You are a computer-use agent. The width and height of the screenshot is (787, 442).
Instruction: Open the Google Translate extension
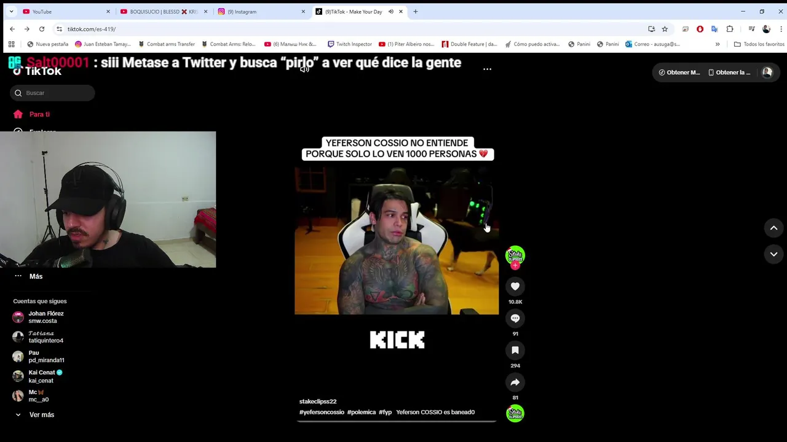(714, 29)
